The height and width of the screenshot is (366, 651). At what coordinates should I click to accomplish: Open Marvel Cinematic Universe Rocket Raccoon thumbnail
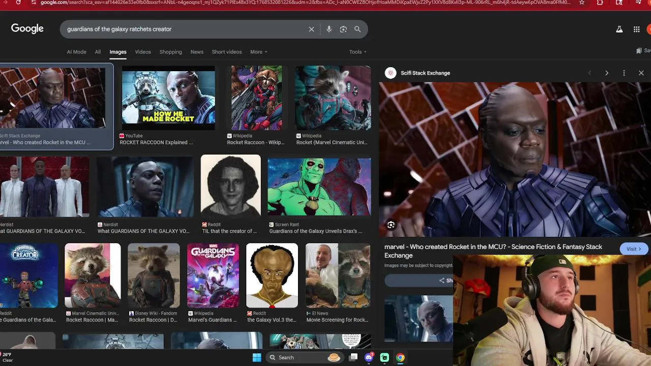coord(93,275)
